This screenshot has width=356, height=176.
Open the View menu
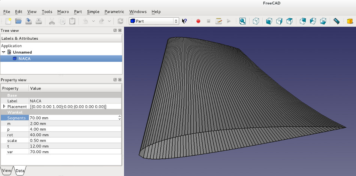(x=32, y=12)
